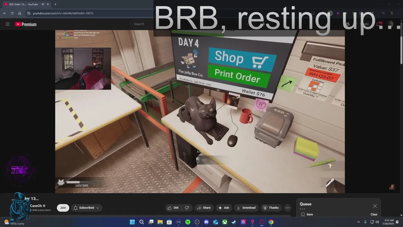Viewport: 403px width, 227px height.
Task: Go to YouTube Premium home logo
Action: point(26,24)
